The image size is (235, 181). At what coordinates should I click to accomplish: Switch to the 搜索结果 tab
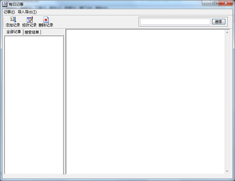[32, 32]
